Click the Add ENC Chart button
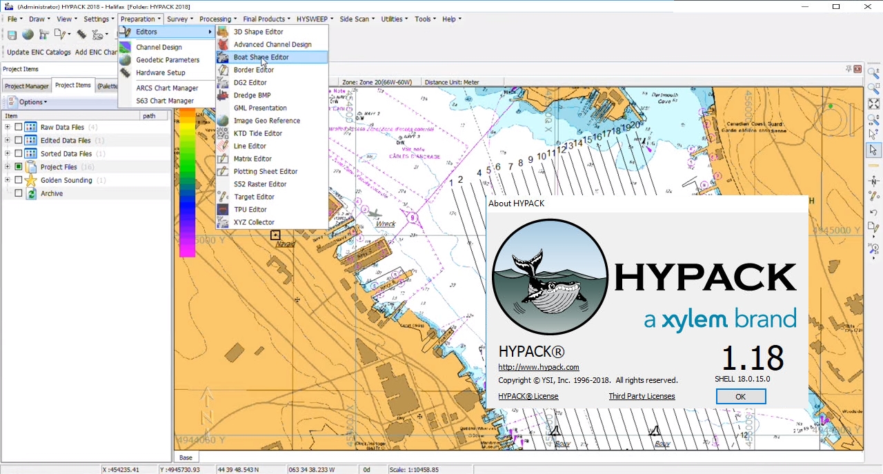The height and width of the screenshot is (474, 883). click(x=97, y=52)
